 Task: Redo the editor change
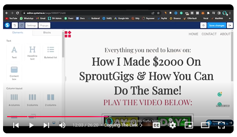pos(21,25)
